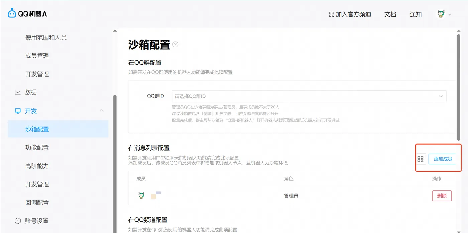This screenshot has width=468, height=233.
Task: Click the QQ群ID field label
Action: click(156, 96)
